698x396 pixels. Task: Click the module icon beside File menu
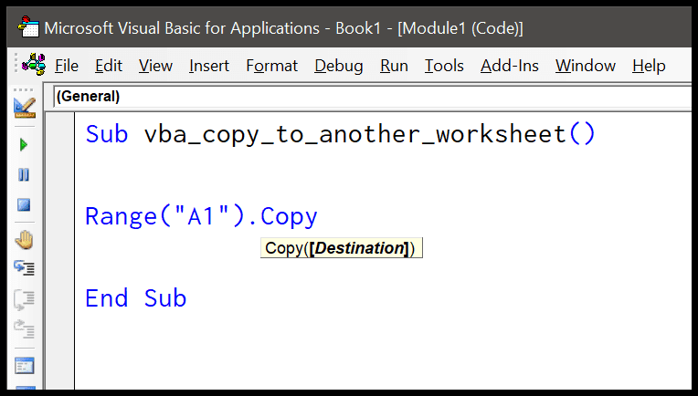click(34, 65)
